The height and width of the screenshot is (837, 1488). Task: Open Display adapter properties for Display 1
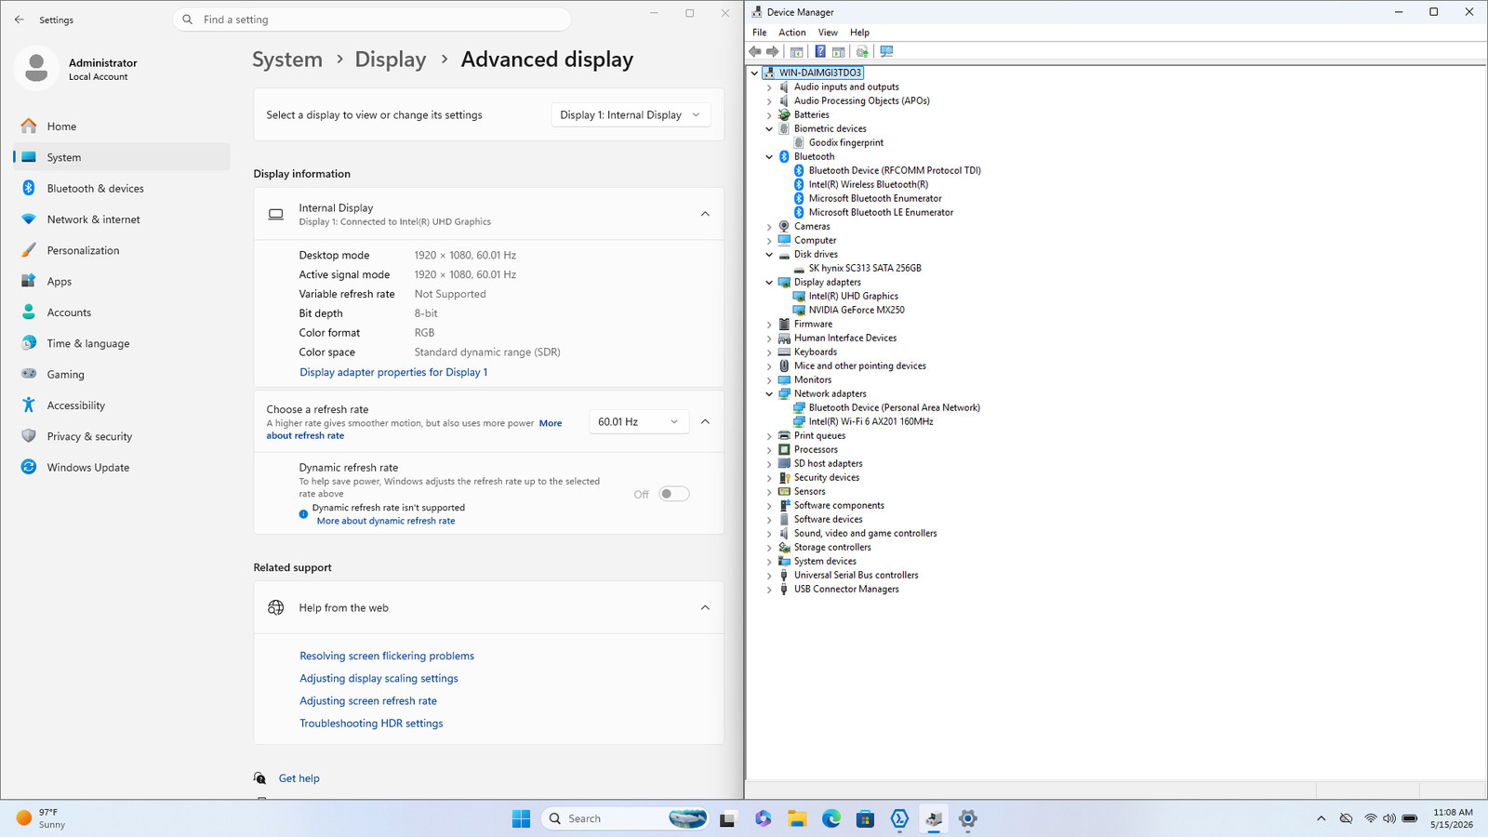point(393,372)
